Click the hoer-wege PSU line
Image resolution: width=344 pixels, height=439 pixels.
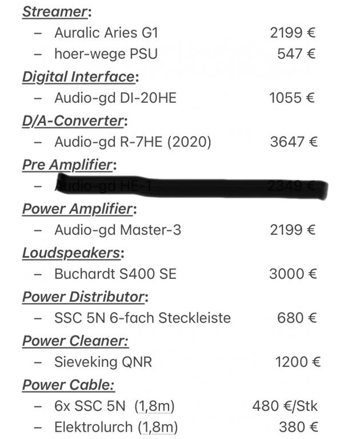click(x=106, y=54)
